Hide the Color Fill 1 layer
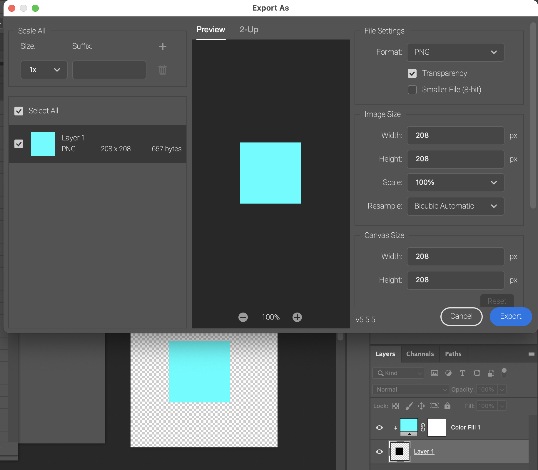Image resolution: width=538 pixels, height=470 pixels. coord(379,427)
